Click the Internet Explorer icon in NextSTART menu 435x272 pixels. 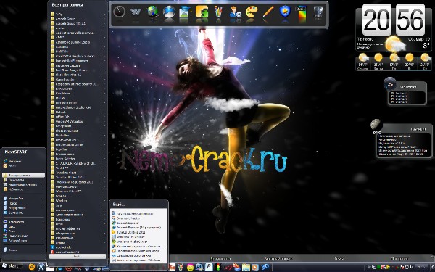point(5,161)
